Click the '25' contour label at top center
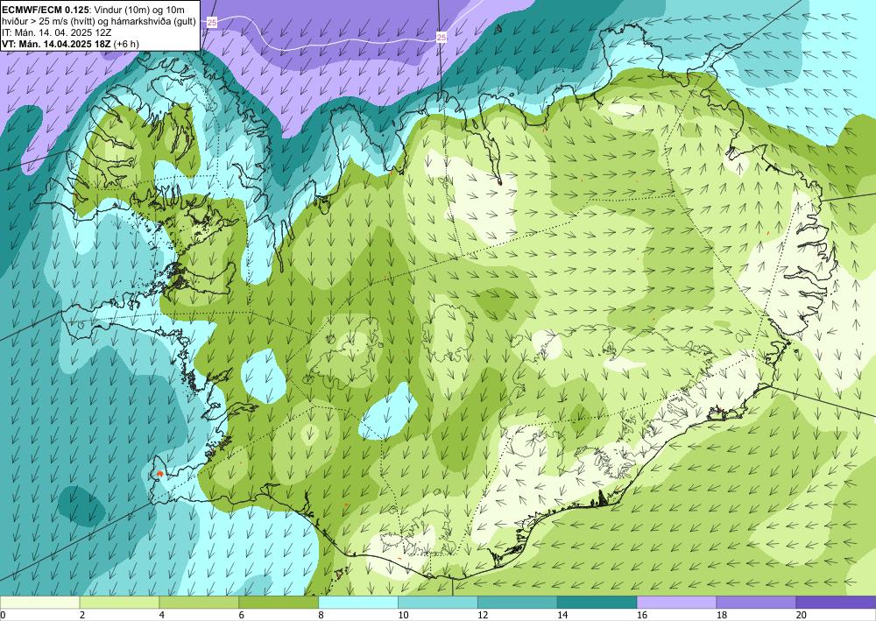This screenshot has height=621, width=876. coord(442,38)
